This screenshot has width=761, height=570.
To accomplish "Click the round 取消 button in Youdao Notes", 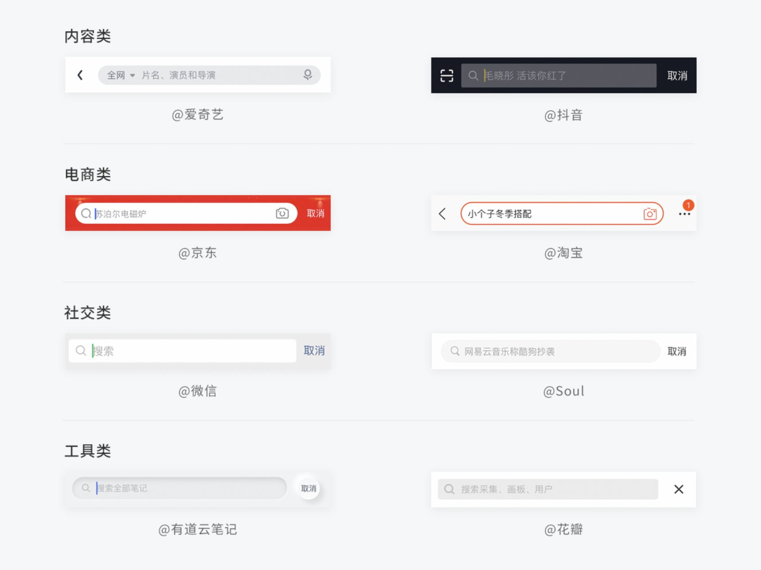I will point(309,489).
